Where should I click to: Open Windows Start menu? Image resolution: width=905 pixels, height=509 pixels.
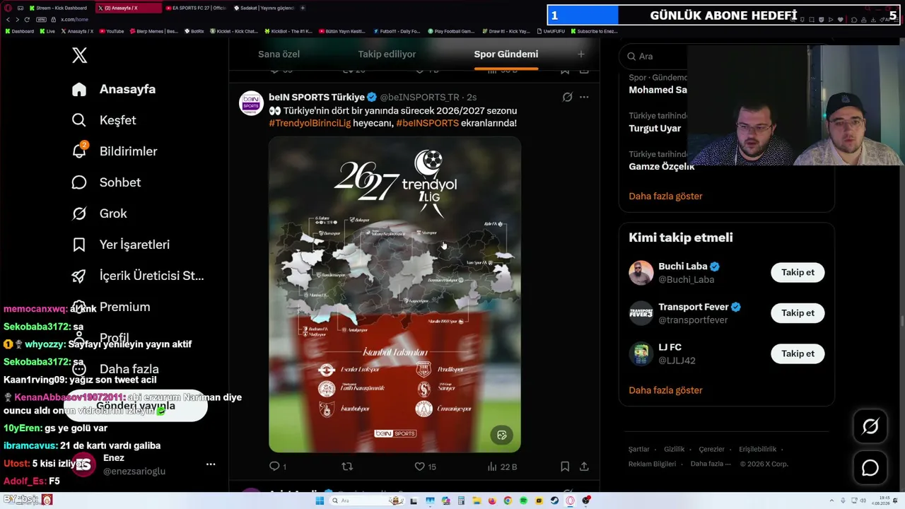320,501
